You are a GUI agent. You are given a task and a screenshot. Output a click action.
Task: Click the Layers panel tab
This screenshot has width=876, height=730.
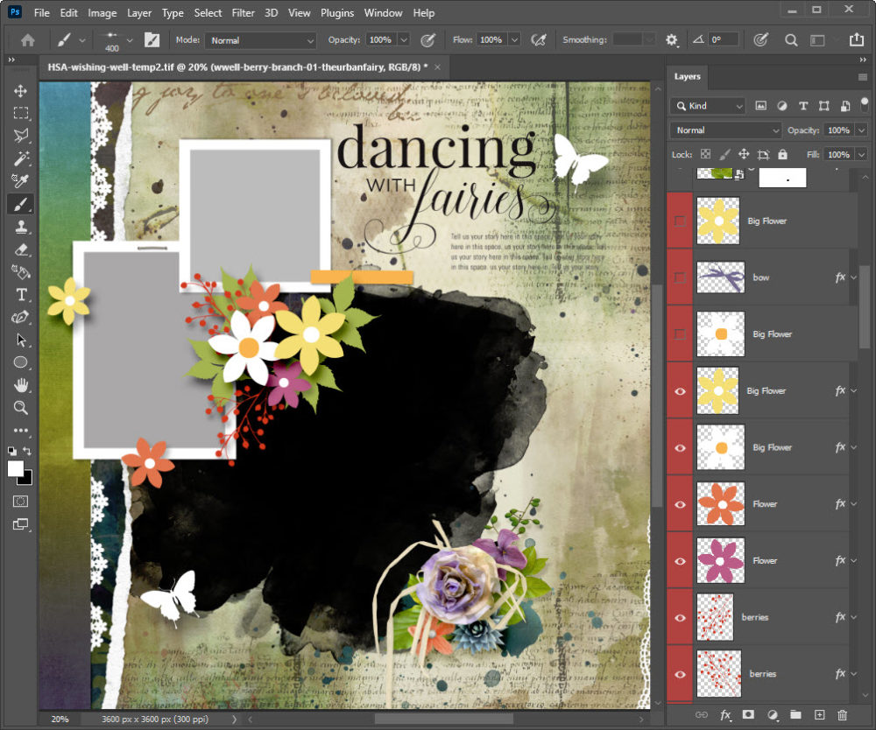tap(687, 76)
